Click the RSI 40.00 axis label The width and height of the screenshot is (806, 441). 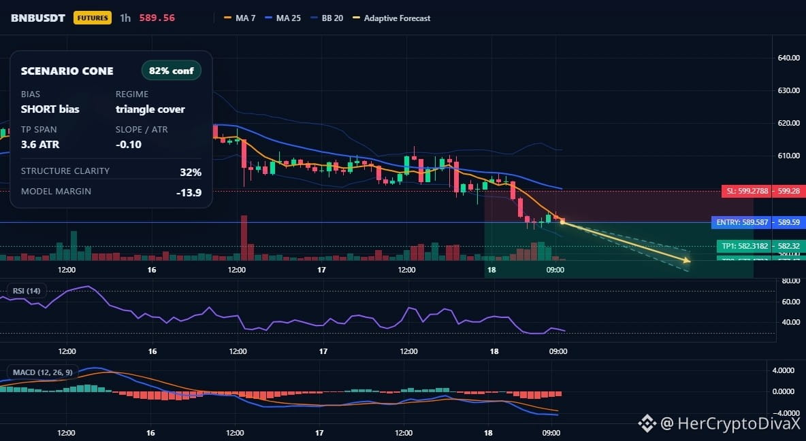(790, 322)
